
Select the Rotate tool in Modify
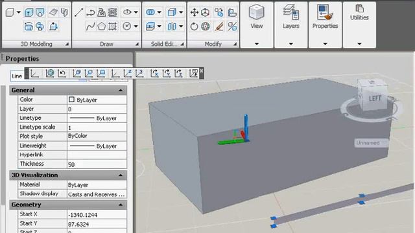coord(195,26)
